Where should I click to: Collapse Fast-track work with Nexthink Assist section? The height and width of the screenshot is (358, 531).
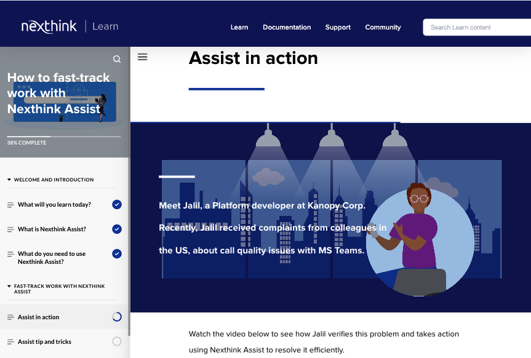coord(9,287)
